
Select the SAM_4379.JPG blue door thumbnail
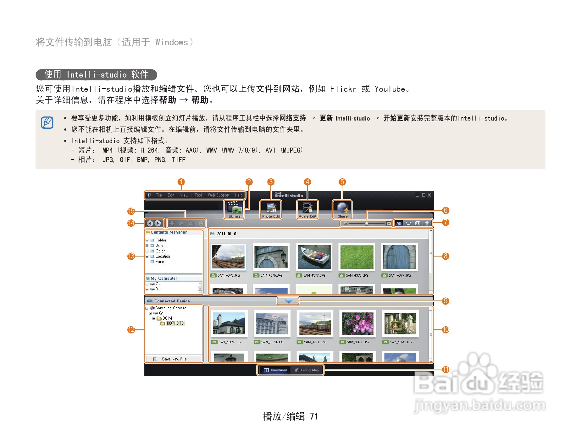point(400,257)
